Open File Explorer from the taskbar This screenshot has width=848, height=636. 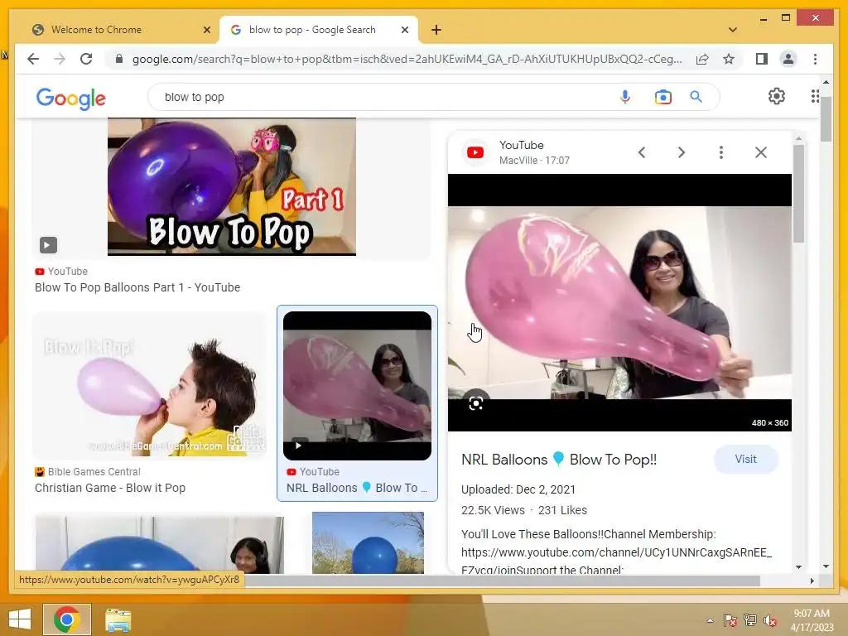click(x=118, y=620)
